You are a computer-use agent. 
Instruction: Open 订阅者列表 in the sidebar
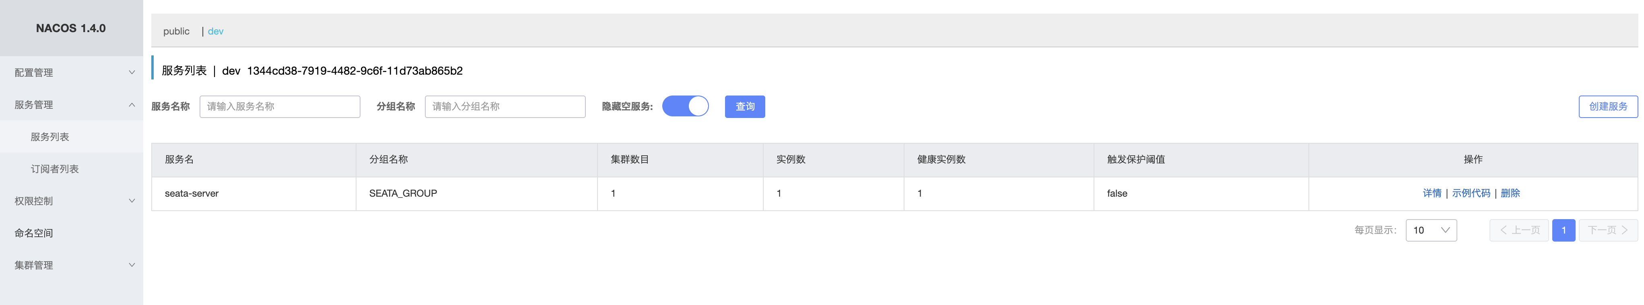pyautogui.click(x=55, y=169)
